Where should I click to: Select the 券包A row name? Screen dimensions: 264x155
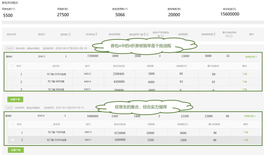(x=9, y=57)
